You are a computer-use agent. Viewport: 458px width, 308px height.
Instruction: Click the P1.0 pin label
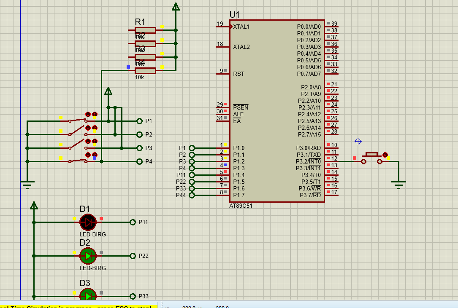[x=238, y=148]
